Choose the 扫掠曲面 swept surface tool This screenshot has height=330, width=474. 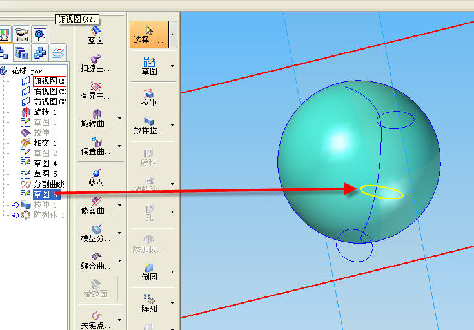point(96,63)
